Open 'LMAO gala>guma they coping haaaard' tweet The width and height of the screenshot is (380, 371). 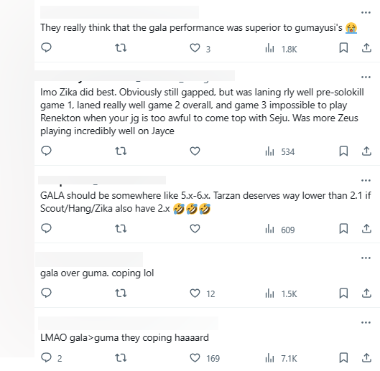(124, 337)
